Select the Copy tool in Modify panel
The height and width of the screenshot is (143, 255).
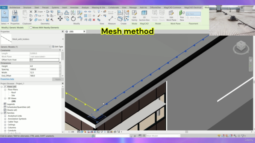67,19
